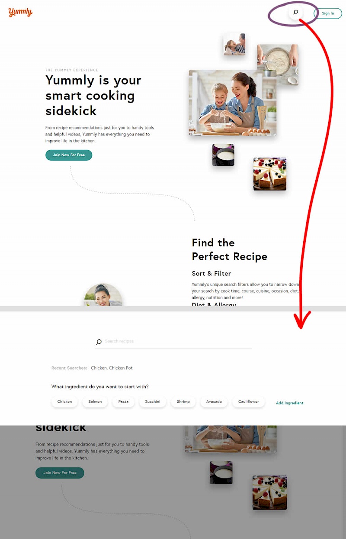Click the smiling woman circular avatar

103,295
